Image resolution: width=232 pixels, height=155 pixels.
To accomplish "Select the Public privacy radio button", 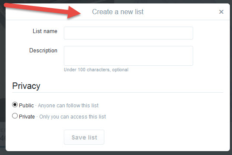I will click(x=15, y=105).
